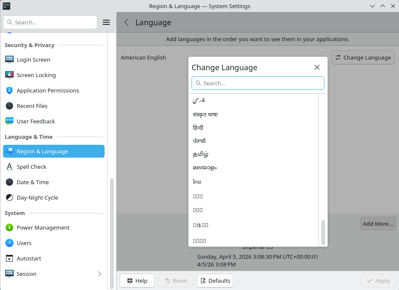Screen dimensions: 399x290
Task: Pick ไทย from the language list
Action: pyautogui.click(x=197, y=182)
